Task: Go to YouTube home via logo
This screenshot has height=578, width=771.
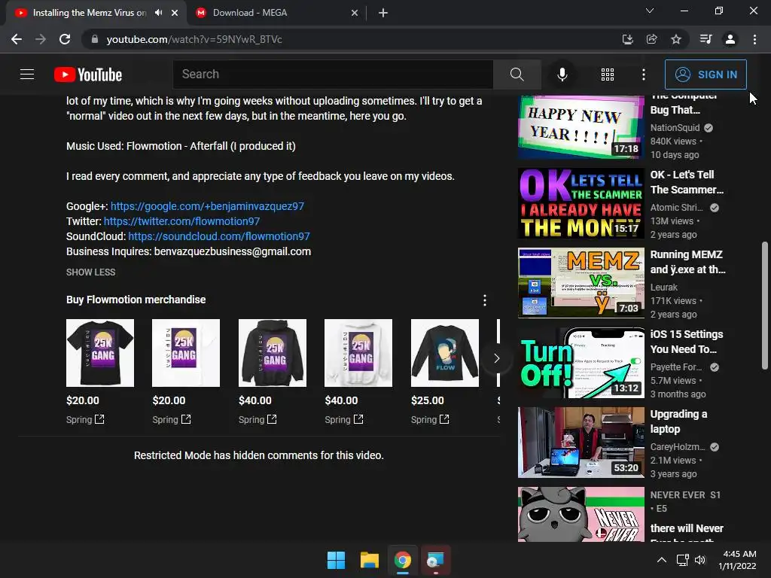Action: [x=88, y=75]
